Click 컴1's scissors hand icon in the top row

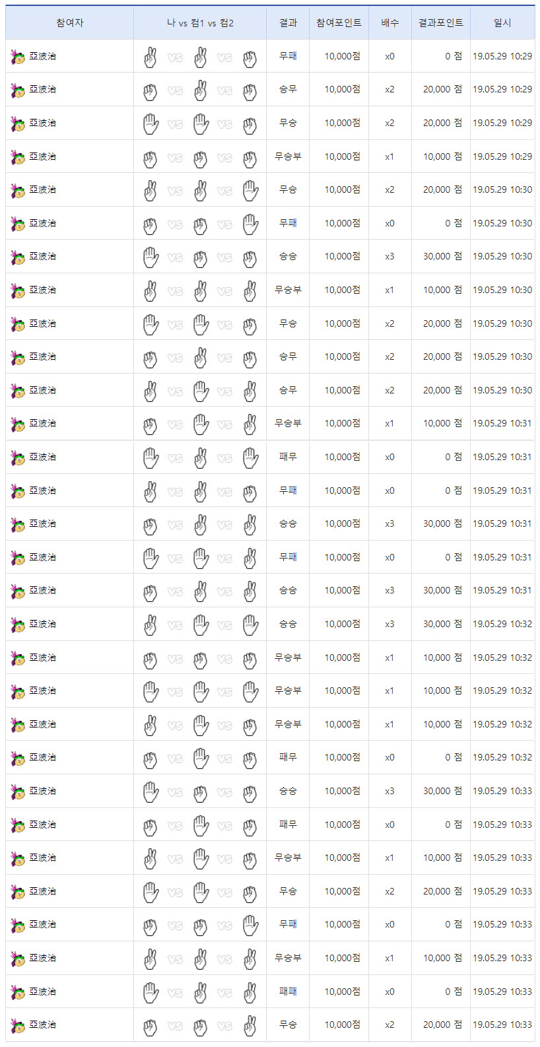[x=201, y=58]
